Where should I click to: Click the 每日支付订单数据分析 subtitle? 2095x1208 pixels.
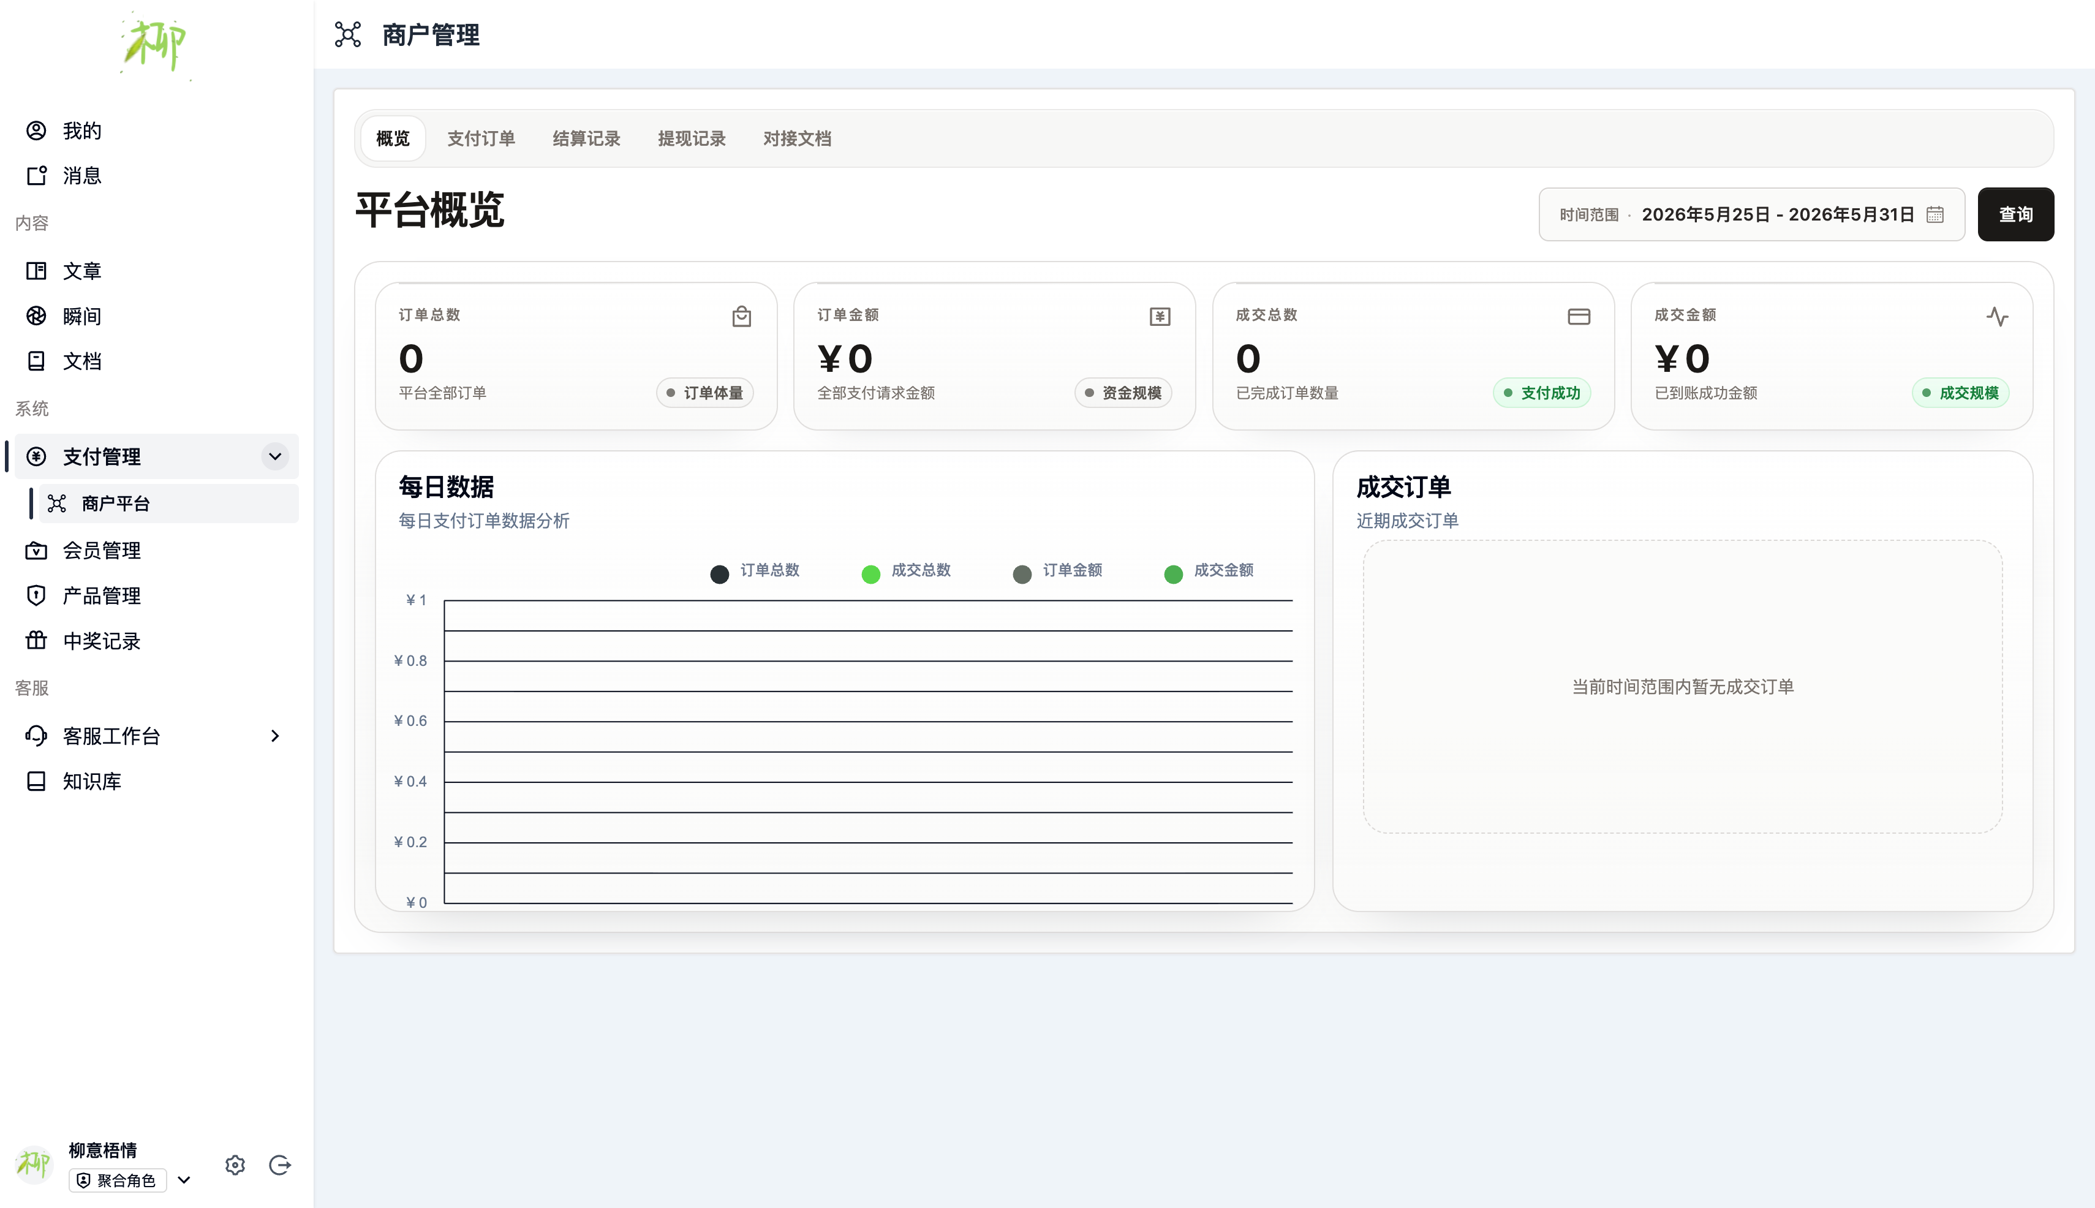point(484,520)
